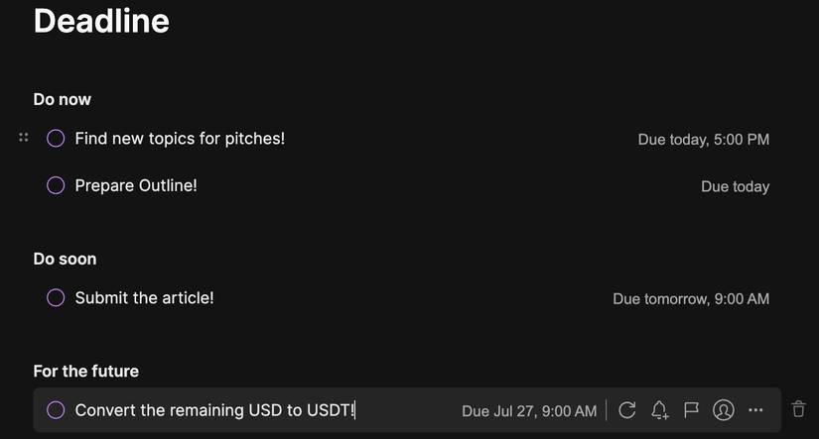
Task: Tick the 'Convert the remaining USD' circle
Action: point(56,410)
